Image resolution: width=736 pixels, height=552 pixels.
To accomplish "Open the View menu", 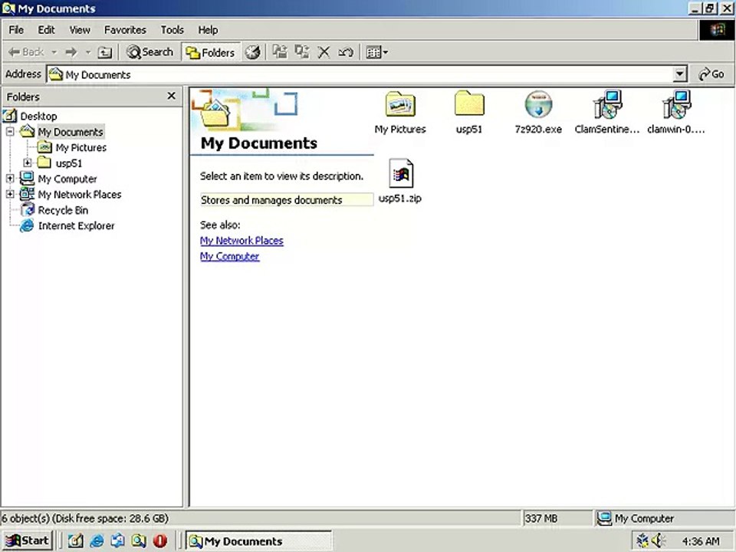I will 80,30.
